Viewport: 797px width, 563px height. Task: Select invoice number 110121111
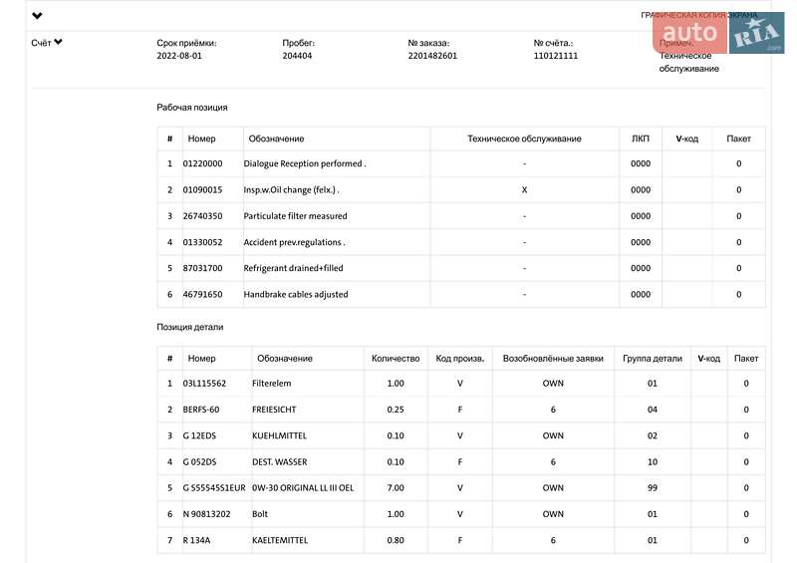556,56
